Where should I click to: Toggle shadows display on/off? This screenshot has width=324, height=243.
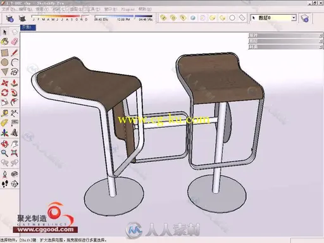[x=22, y=18]
